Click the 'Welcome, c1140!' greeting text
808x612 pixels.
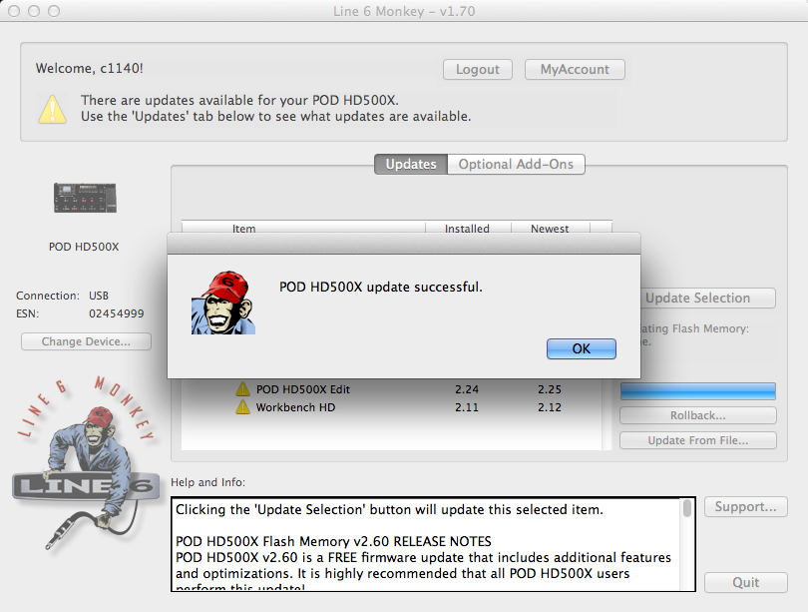[90, 68]
